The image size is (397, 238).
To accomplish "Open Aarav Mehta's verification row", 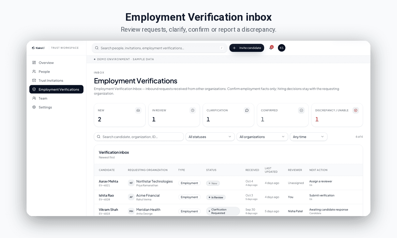I will (x=228, y=183).
